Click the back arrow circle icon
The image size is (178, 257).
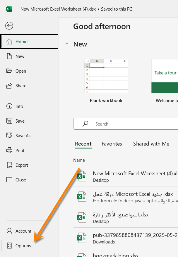(9, 26)
